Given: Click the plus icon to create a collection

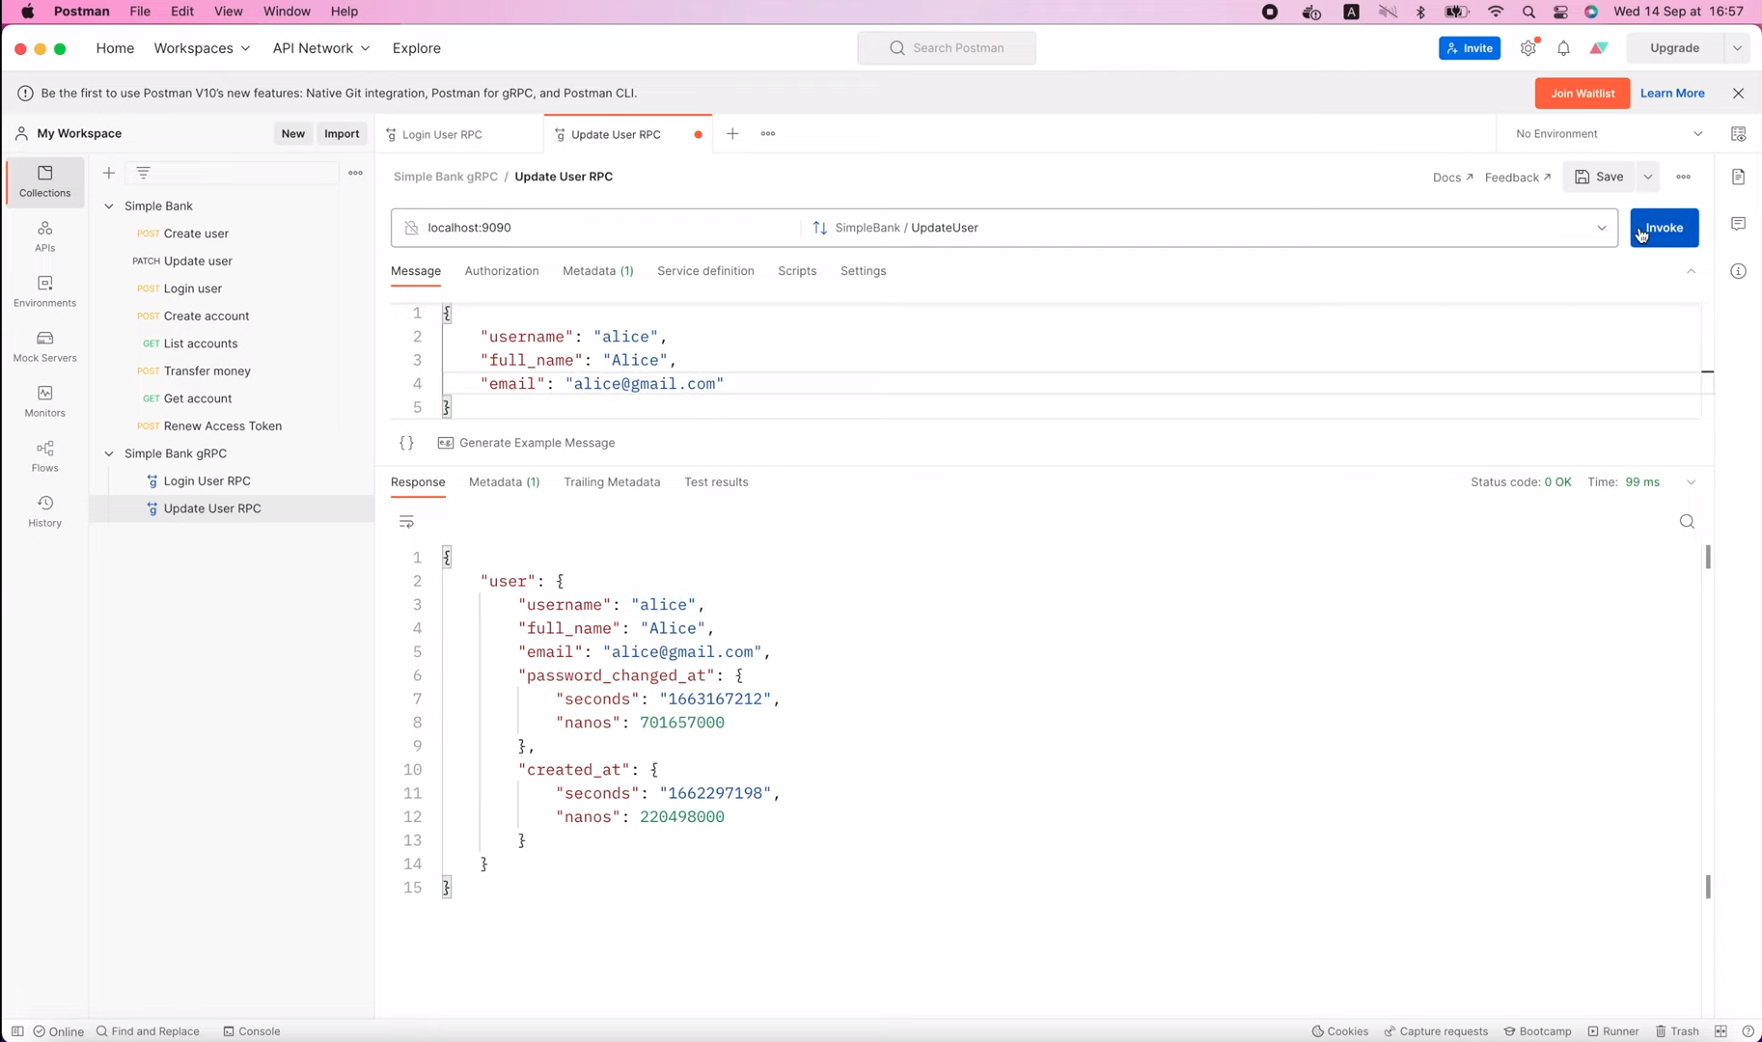Looking at the screenshot, I should click(x=109, y=173).
